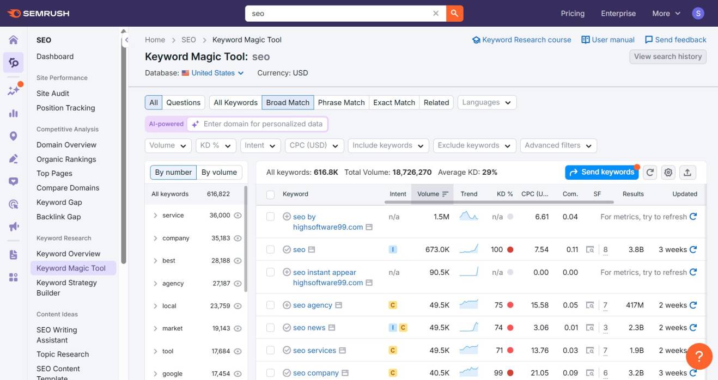Click the Send keywords button
718x380 pixels.
pyautogui.click(x=601, y=172)
